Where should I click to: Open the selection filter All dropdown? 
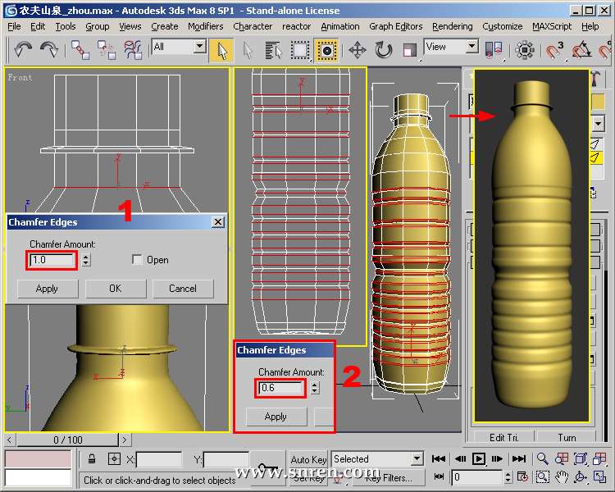(x=199, y=47)
